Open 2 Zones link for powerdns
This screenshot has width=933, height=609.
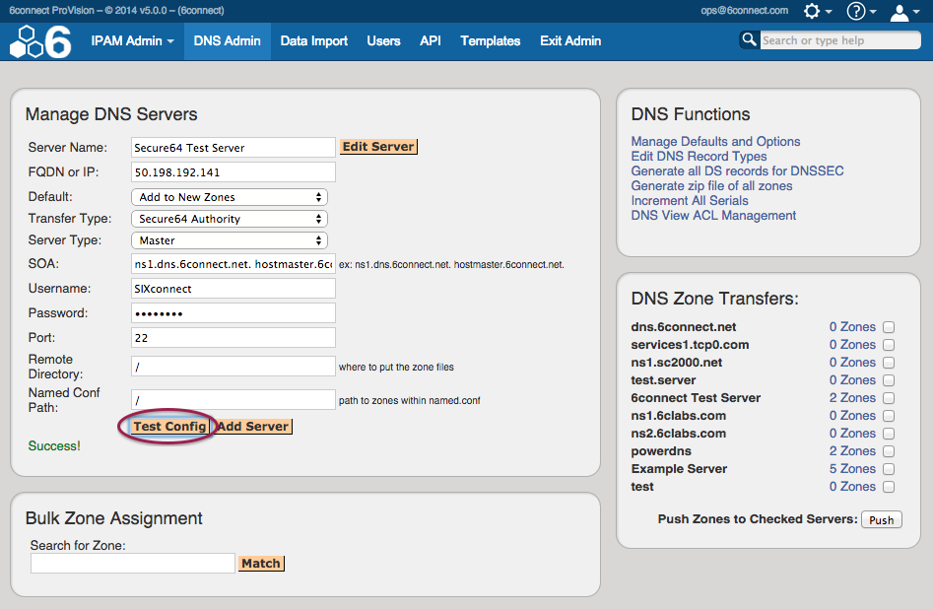point(852,451)
